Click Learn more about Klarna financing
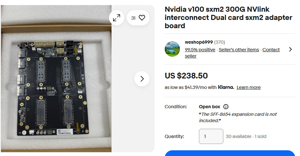This screenshot has width=300, height=156. (249, 87)
